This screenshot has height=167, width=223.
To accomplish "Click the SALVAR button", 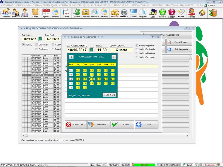I will coord(122,124).
